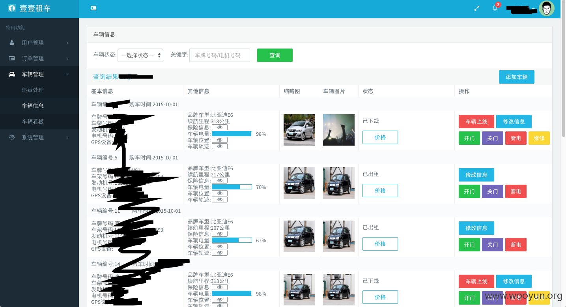Click 开门 for the silver car
566x307 pixels.
click(x=469, y=138)
